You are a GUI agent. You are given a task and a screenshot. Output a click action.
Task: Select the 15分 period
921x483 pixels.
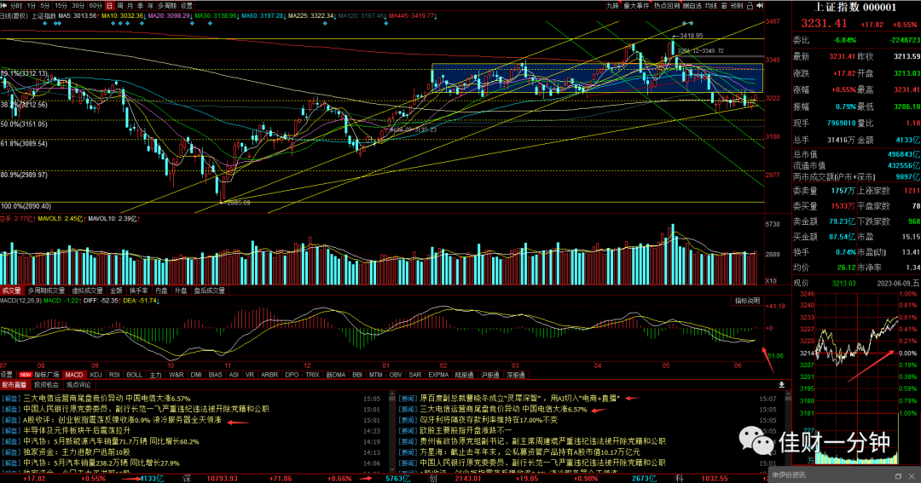tap(61, 5)
